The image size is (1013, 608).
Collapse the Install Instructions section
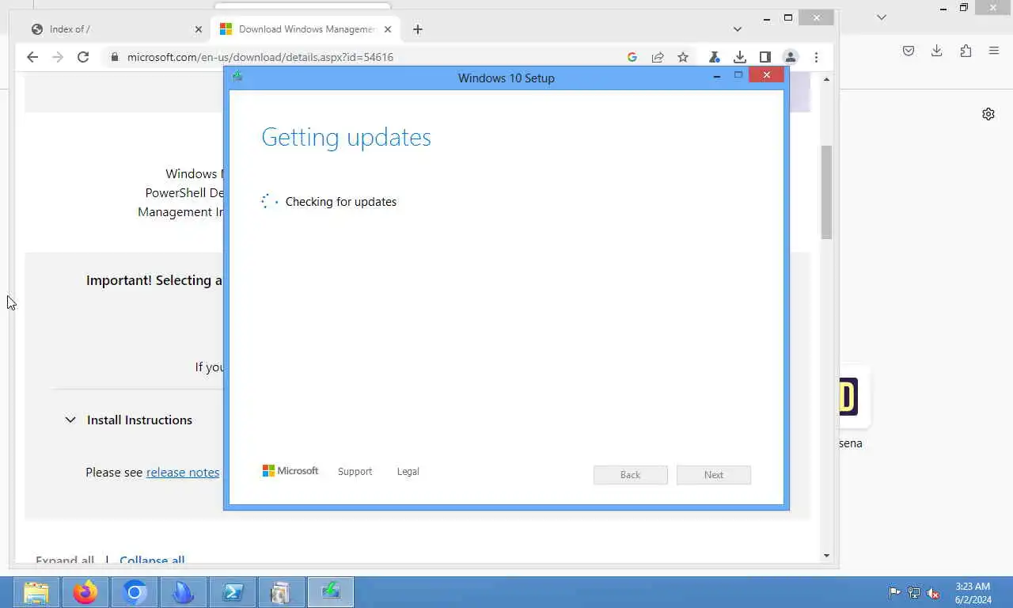tap(70, 420)
